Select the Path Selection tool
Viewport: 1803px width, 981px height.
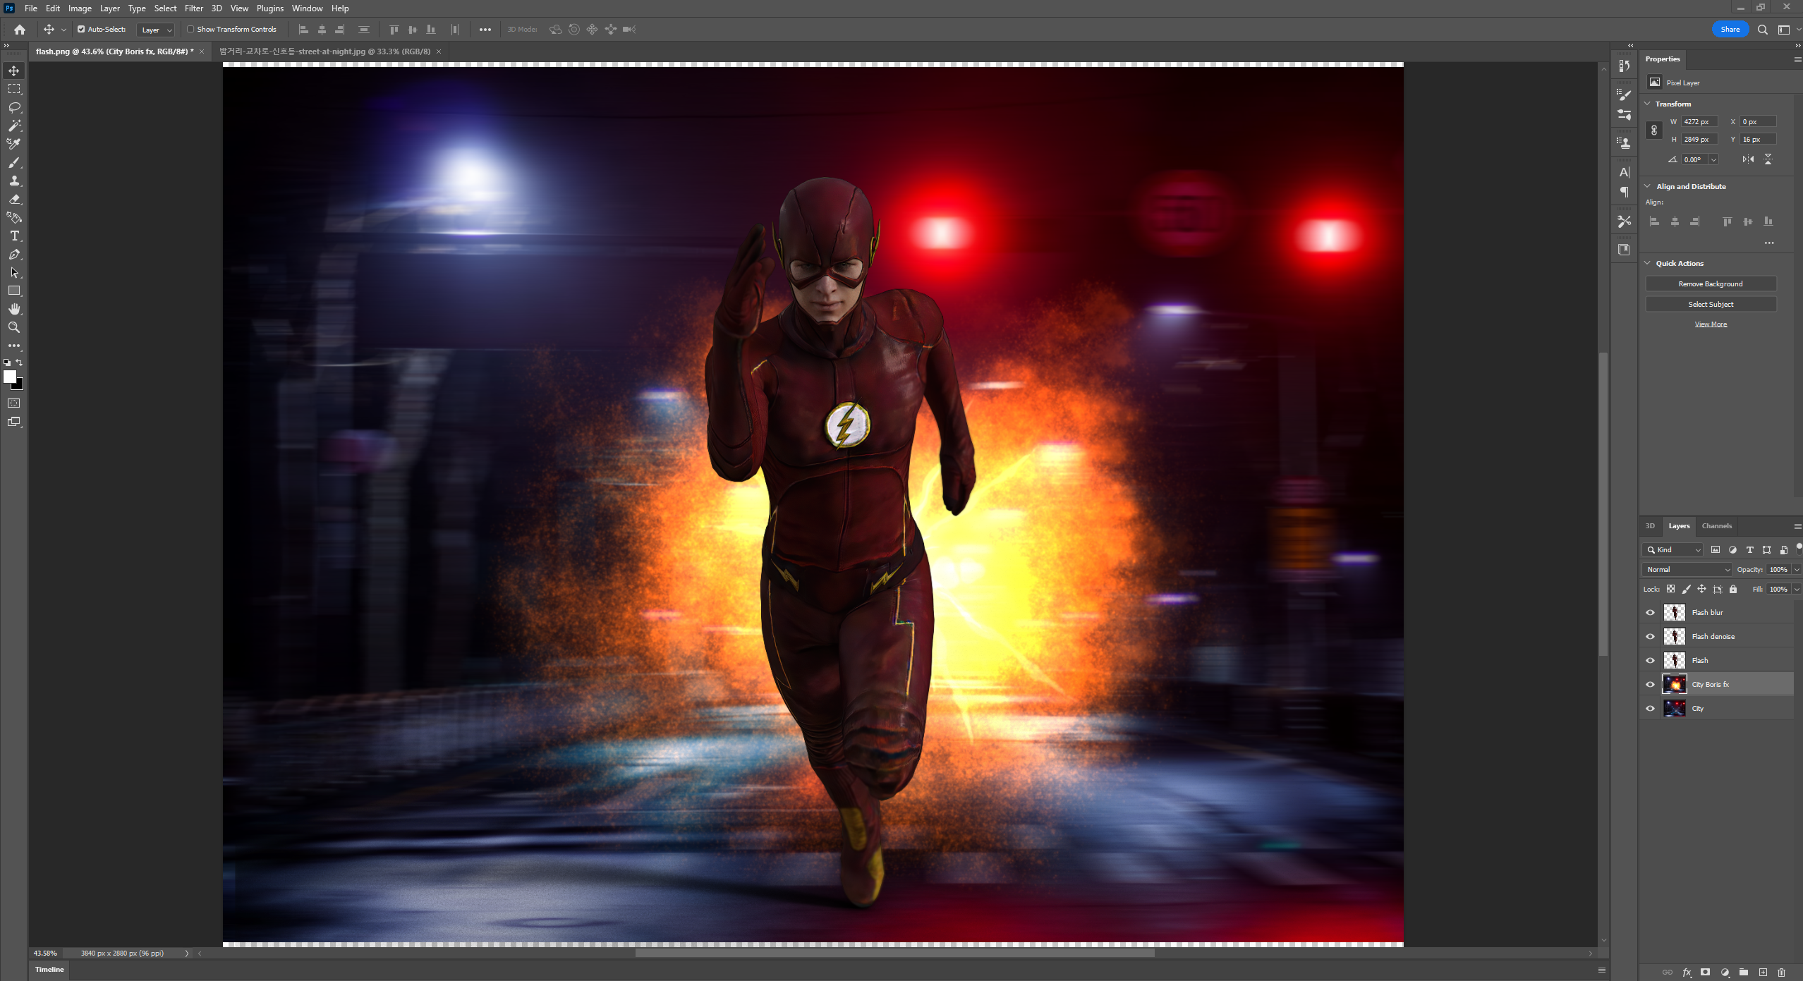click(14, 272)
